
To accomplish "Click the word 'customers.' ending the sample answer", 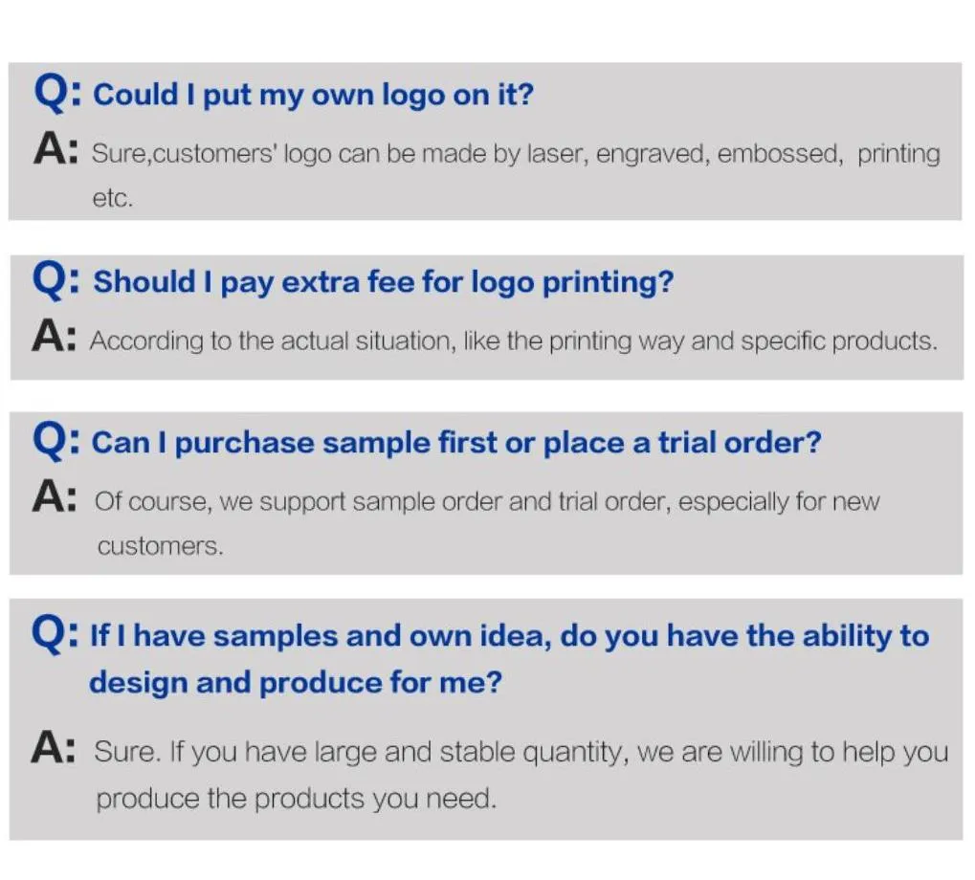I will (160, 546).
